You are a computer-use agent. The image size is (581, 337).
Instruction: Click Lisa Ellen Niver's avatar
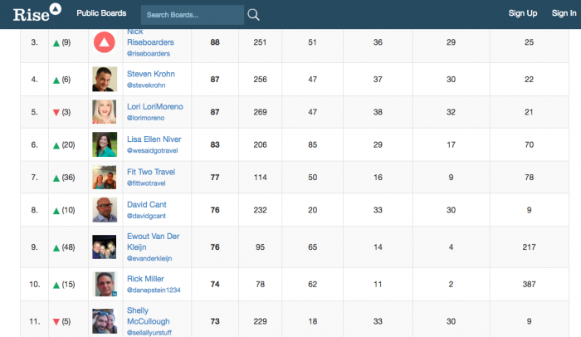tap(104, 144)
